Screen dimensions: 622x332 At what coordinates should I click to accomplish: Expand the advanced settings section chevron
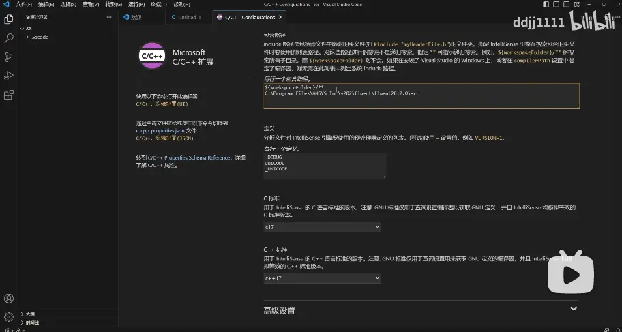click(x=573, y=309)
